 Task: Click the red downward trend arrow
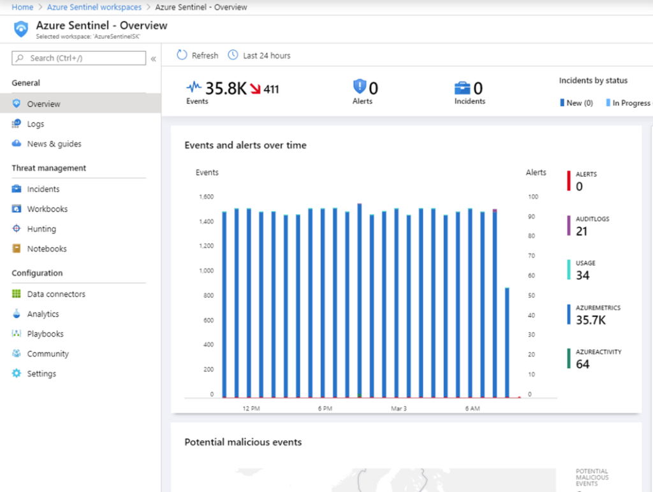coord(255,89)
